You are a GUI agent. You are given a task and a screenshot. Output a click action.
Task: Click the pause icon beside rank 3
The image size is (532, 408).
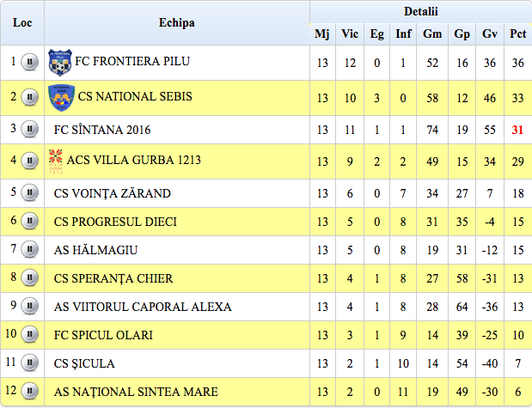[x=29, y=129]
